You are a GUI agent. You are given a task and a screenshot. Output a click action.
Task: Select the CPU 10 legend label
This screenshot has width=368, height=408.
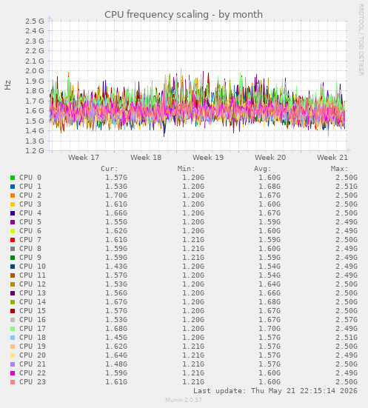[x=33, y=266]
